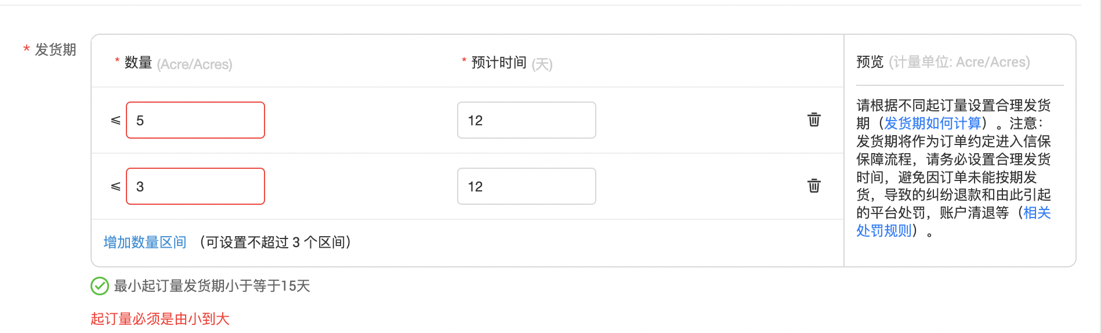This screenshot has height=333, width=1101.
Task: Click the 可设置不超过 3 个区间 hint text
Action: click(276, 242)
